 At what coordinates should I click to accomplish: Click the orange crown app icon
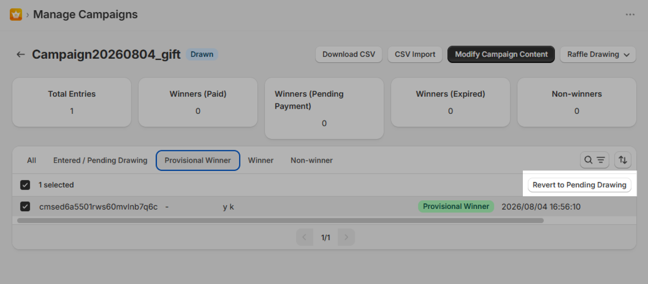click(16, 14)
